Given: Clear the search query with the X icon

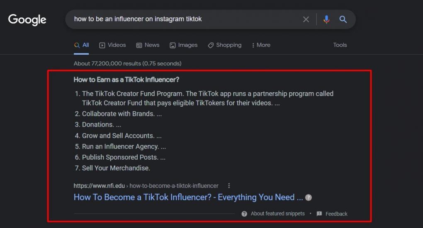Looking at the screenshot, I should (306, 19).
